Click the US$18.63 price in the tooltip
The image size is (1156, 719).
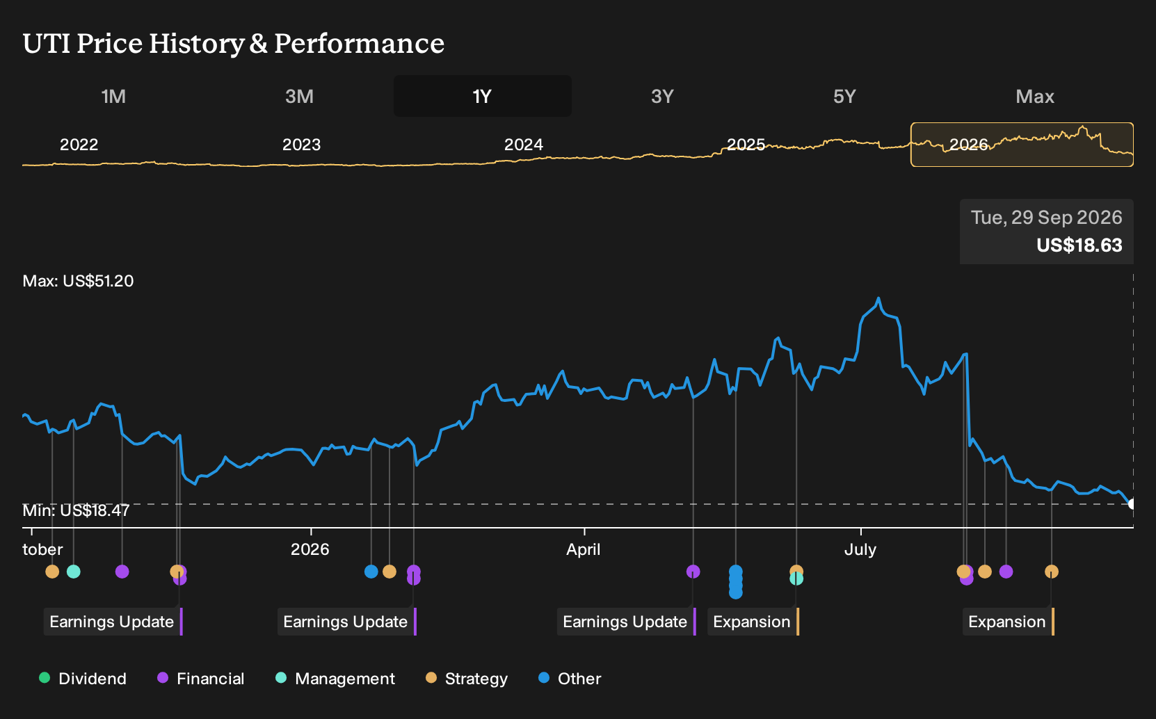[1079, 245]
